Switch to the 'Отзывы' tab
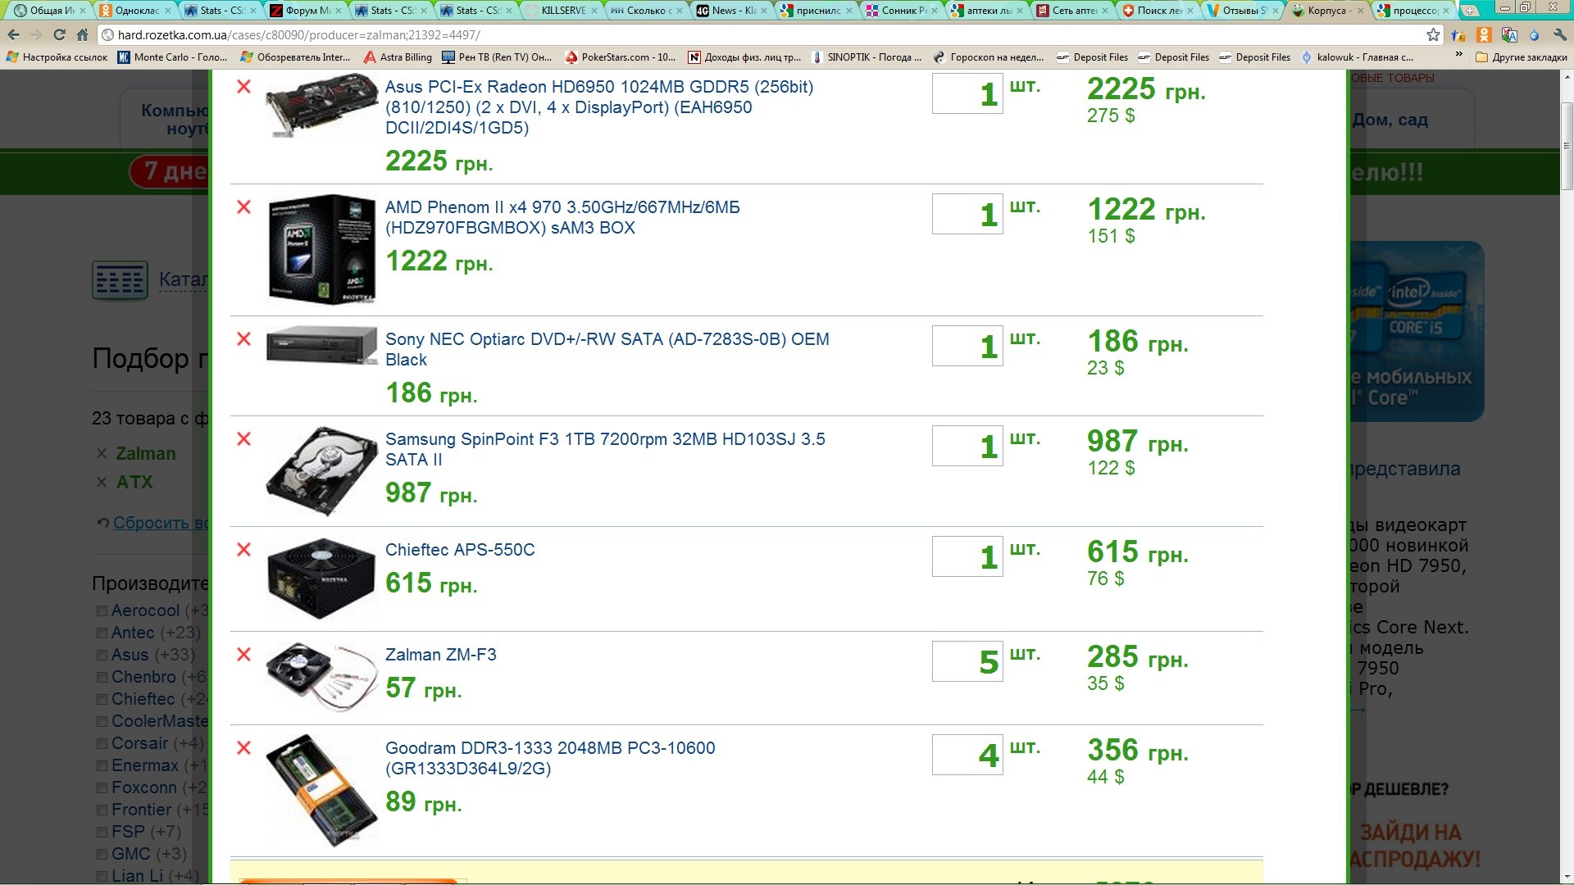The height and width of the screenshot is (885, 1574). point(1242,11)
